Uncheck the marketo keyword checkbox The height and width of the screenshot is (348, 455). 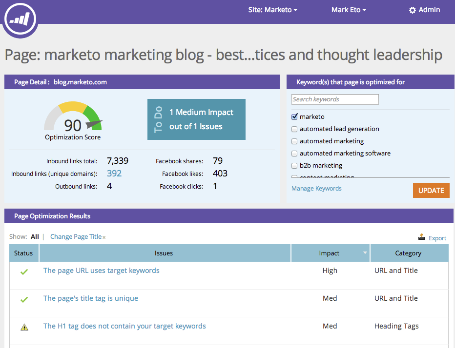coord(294,117)
